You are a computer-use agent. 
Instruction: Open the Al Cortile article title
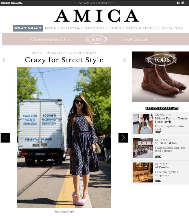(x=162, y=167)
